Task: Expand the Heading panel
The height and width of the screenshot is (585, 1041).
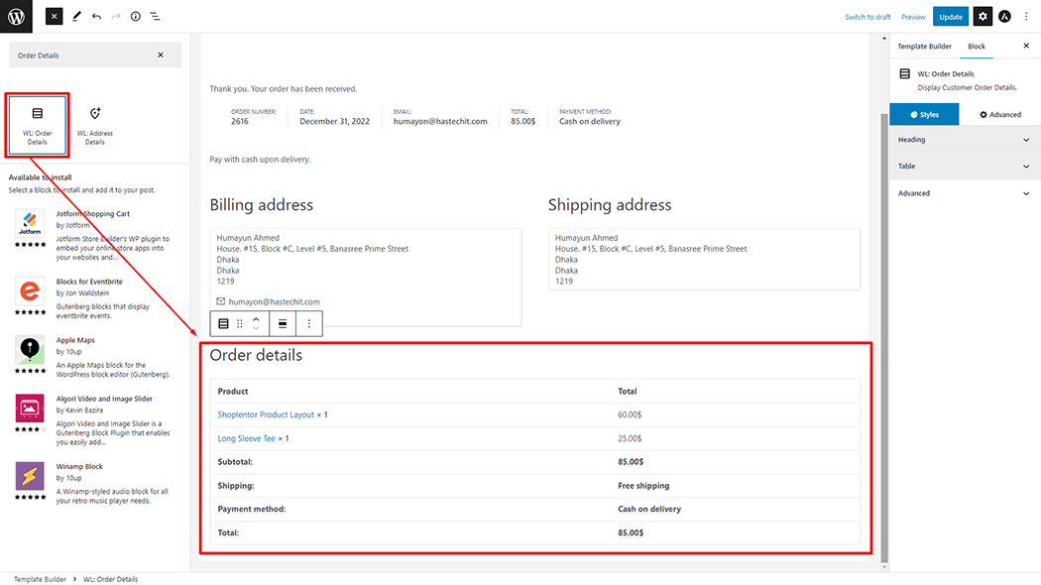Action: pos(961,140)
